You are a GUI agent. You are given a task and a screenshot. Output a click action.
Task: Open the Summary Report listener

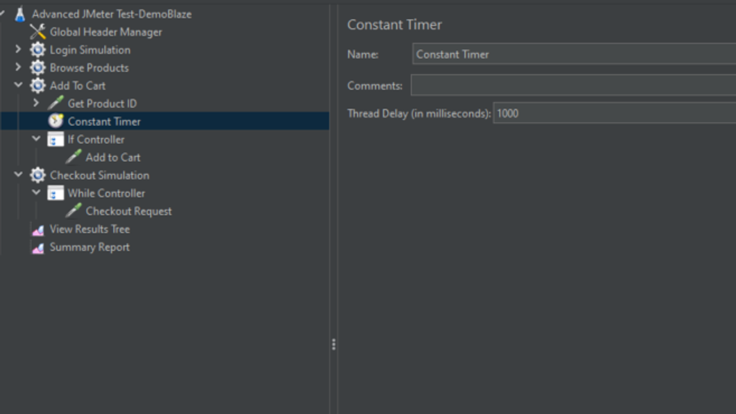pos(89,247)
